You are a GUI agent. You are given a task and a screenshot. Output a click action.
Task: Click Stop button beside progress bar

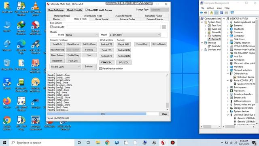[x=164, y=114]
